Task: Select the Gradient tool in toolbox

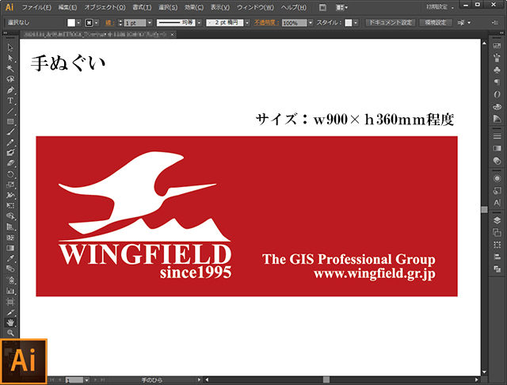Action: [x=10, y=248]
